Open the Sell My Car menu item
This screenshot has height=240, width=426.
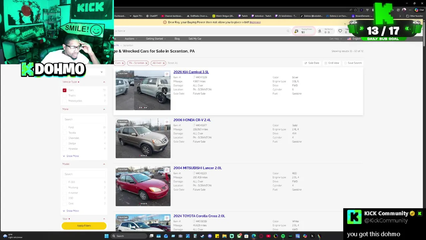coord(195,39)
